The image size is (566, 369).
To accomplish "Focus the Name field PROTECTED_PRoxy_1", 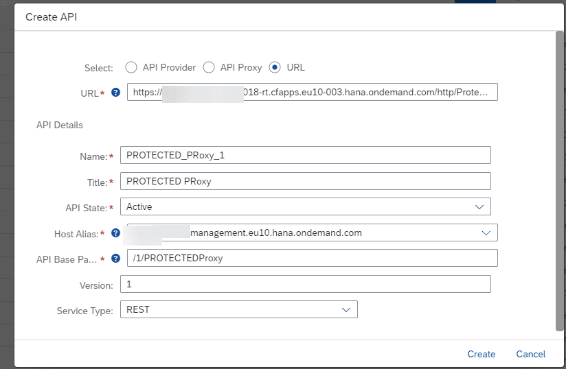I will point(306,155).
